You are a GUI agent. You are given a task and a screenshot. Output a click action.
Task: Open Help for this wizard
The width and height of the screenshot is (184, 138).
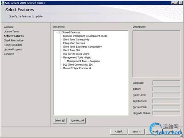(172, 132)
